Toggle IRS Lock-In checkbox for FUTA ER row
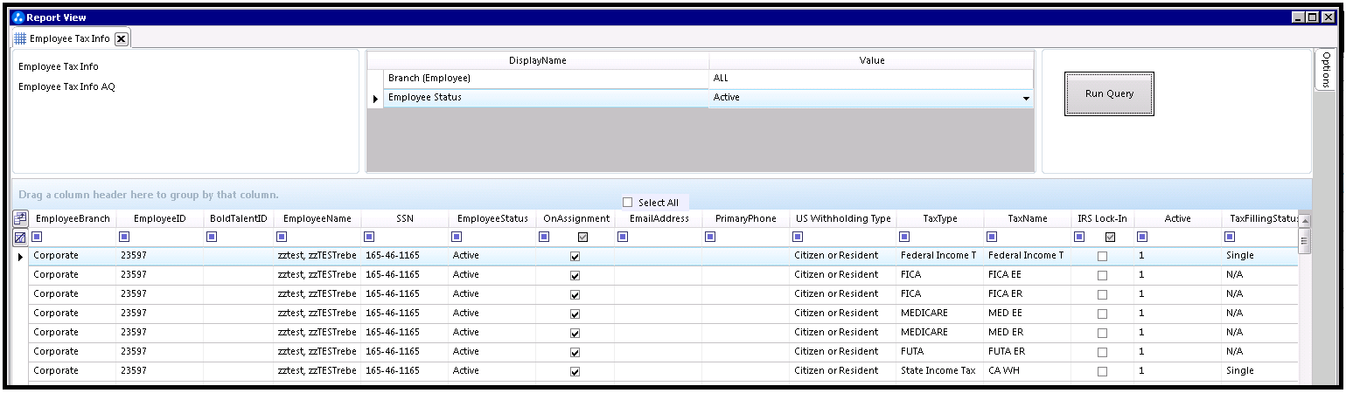 [1102, 353]
